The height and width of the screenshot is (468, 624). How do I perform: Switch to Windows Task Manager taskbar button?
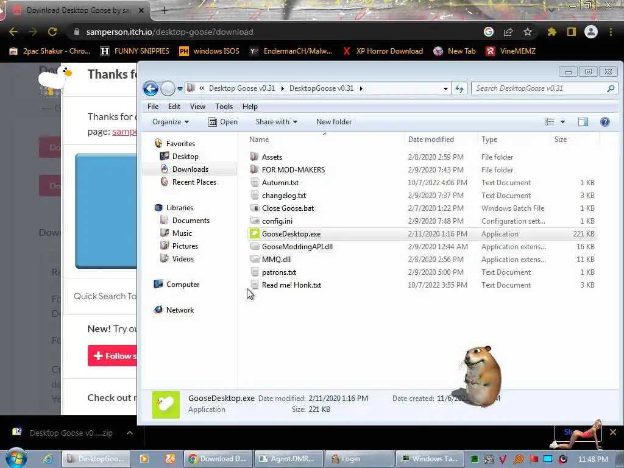coord(430,459)
